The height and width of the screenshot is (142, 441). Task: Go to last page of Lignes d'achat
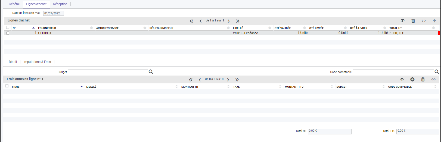pos(238,21)
